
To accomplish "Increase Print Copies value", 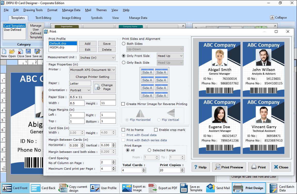I will [x=182, y=169].
